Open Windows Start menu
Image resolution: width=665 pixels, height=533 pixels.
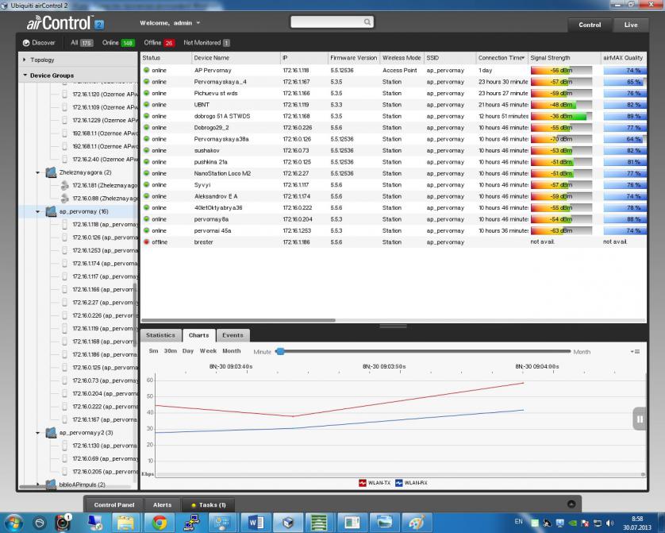(13, 523)
